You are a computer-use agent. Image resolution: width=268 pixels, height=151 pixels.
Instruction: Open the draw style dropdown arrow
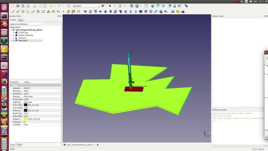(141, 6)
